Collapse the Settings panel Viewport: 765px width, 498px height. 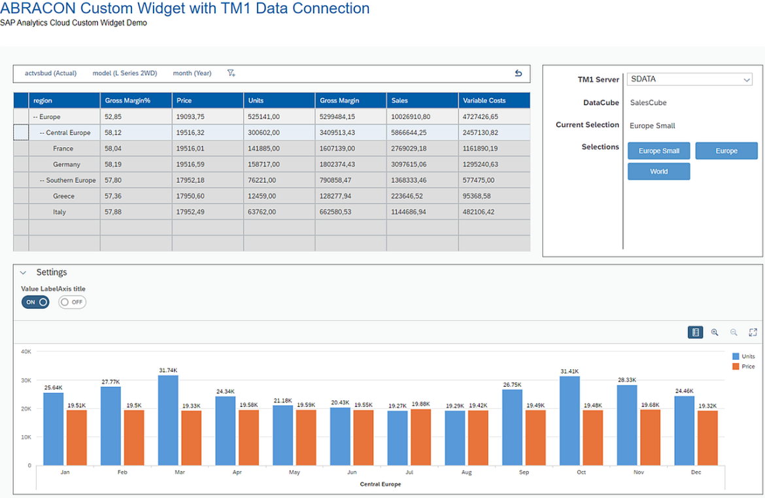pyautogui.click(x=24, y=273)
